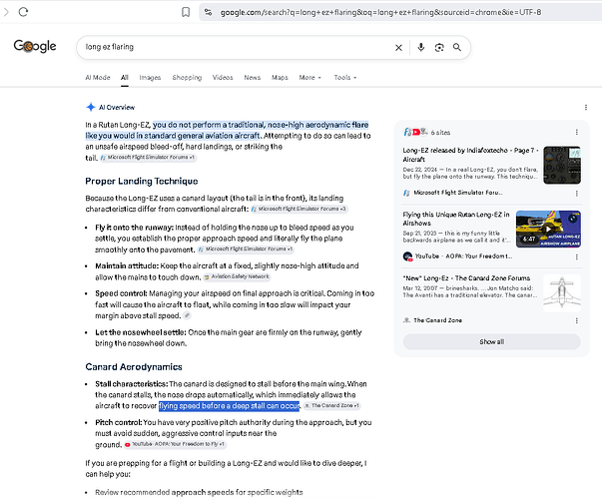Open site information icon beside URL
Image resolution: width=602 pixels, height=498 pixels.
(208, 12)
